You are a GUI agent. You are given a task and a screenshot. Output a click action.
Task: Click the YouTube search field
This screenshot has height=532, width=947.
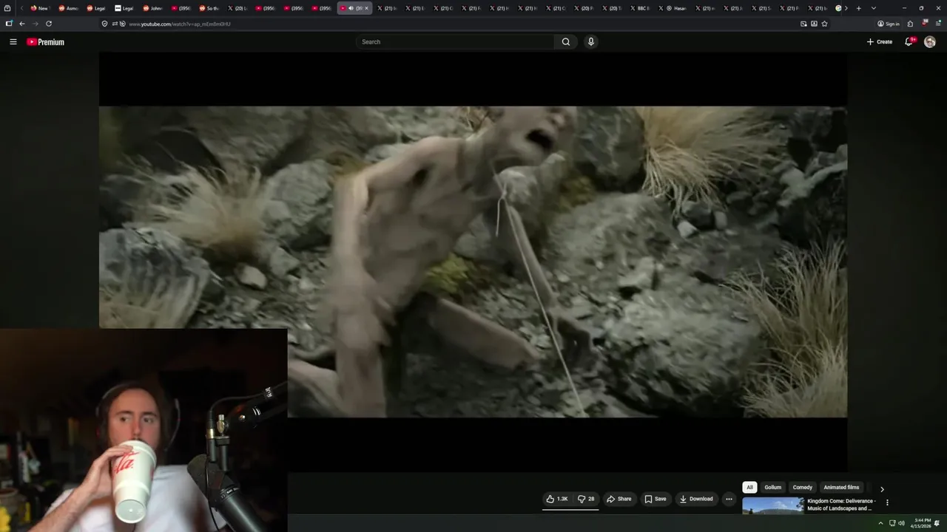point(455,42)
